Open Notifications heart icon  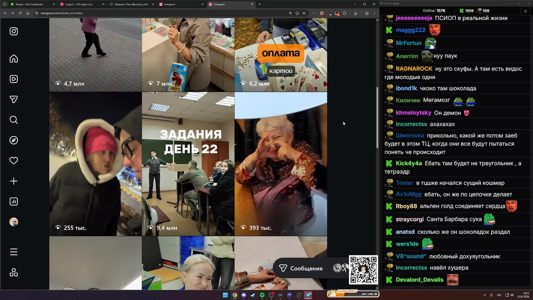[x=14, y=161]
